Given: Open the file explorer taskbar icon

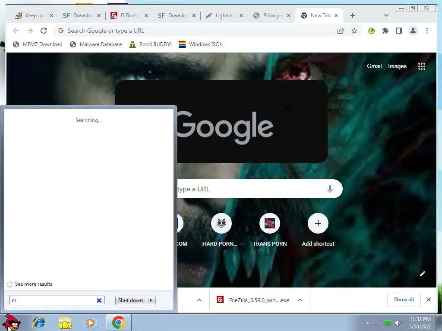Looking at the screenshot, I should [x=65, y=322].
